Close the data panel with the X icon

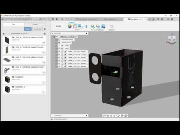point(48,19)
